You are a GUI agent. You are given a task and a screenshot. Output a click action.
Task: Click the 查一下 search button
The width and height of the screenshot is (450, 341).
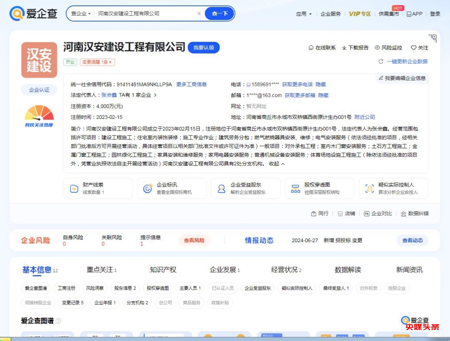pos(220,14)
